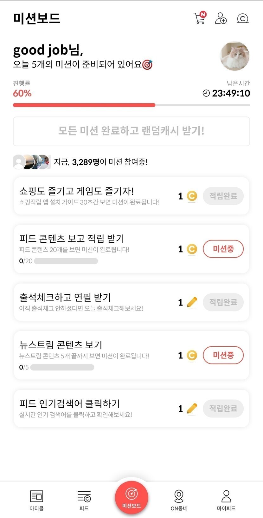Tap the add friend icon
This screenshot has width=263, height=518.
[x=221, y=18]
